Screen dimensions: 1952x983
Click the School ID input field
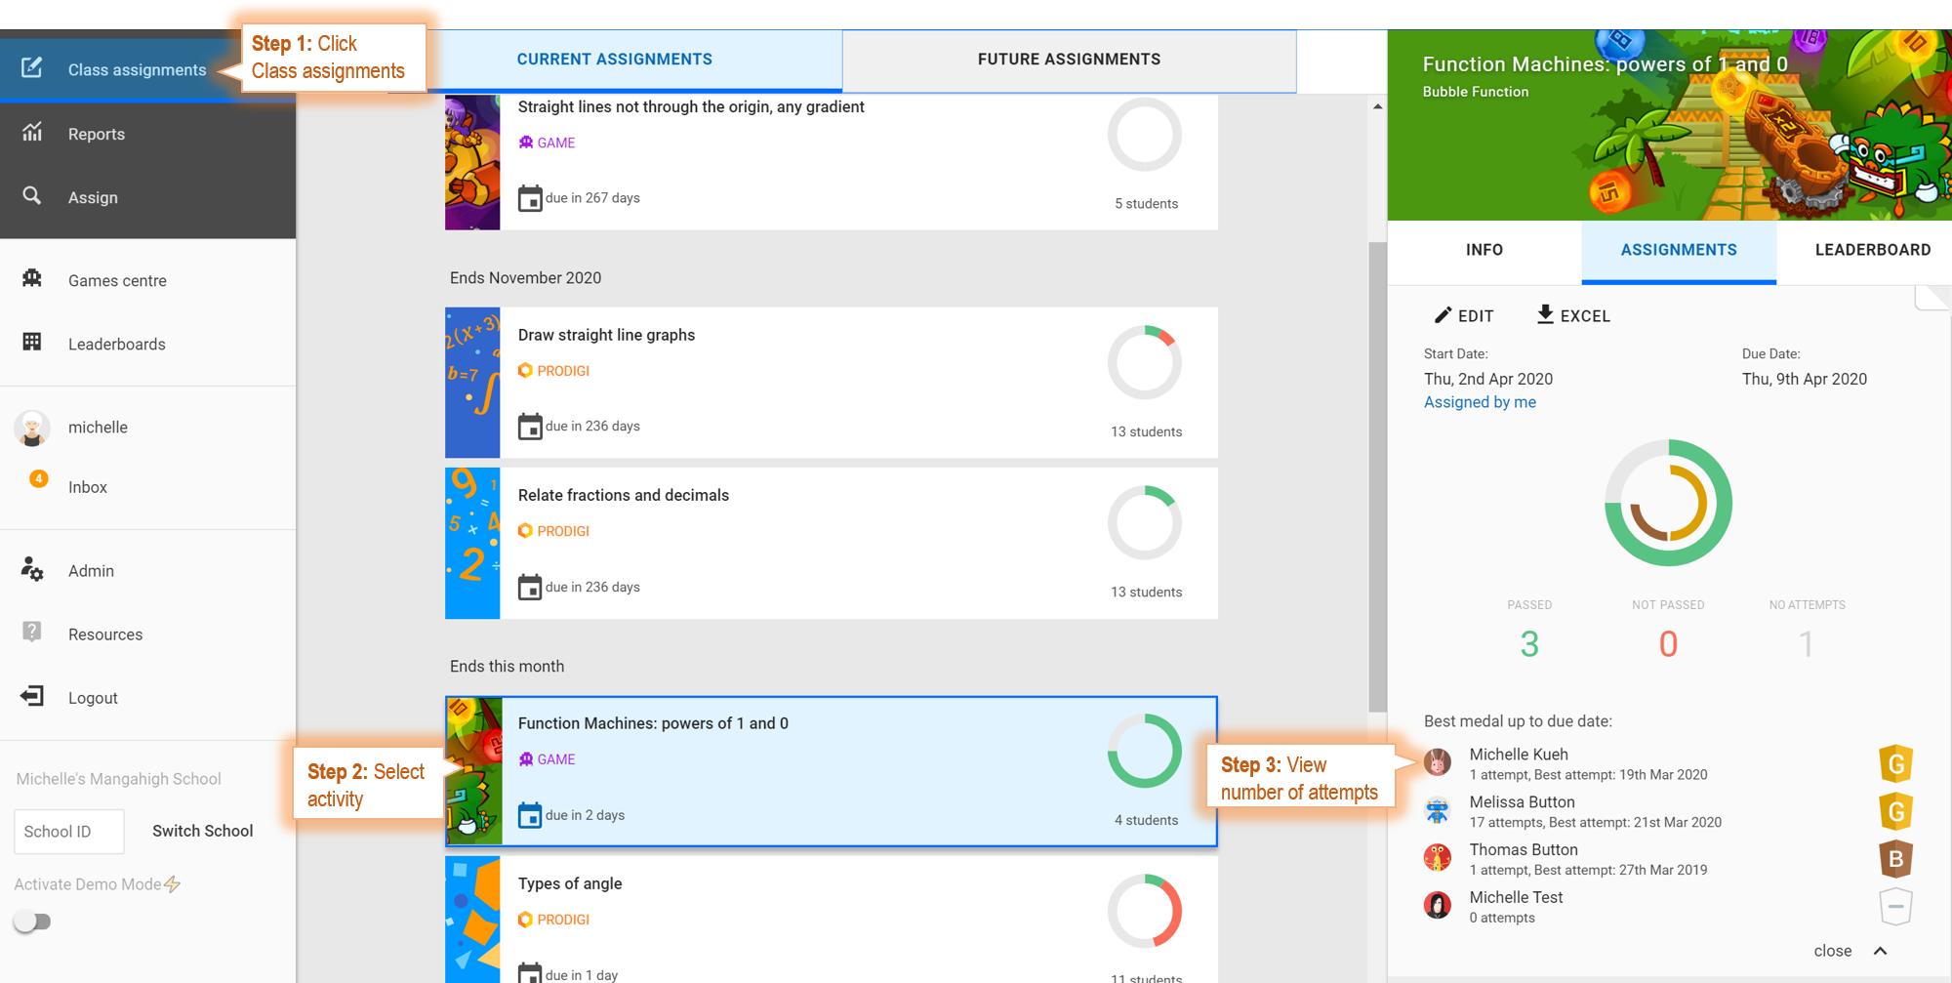(69, 831)
